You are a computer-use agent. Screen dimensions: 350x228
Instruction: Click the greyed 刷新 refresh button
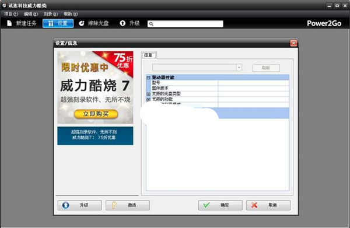click(266, 68)
